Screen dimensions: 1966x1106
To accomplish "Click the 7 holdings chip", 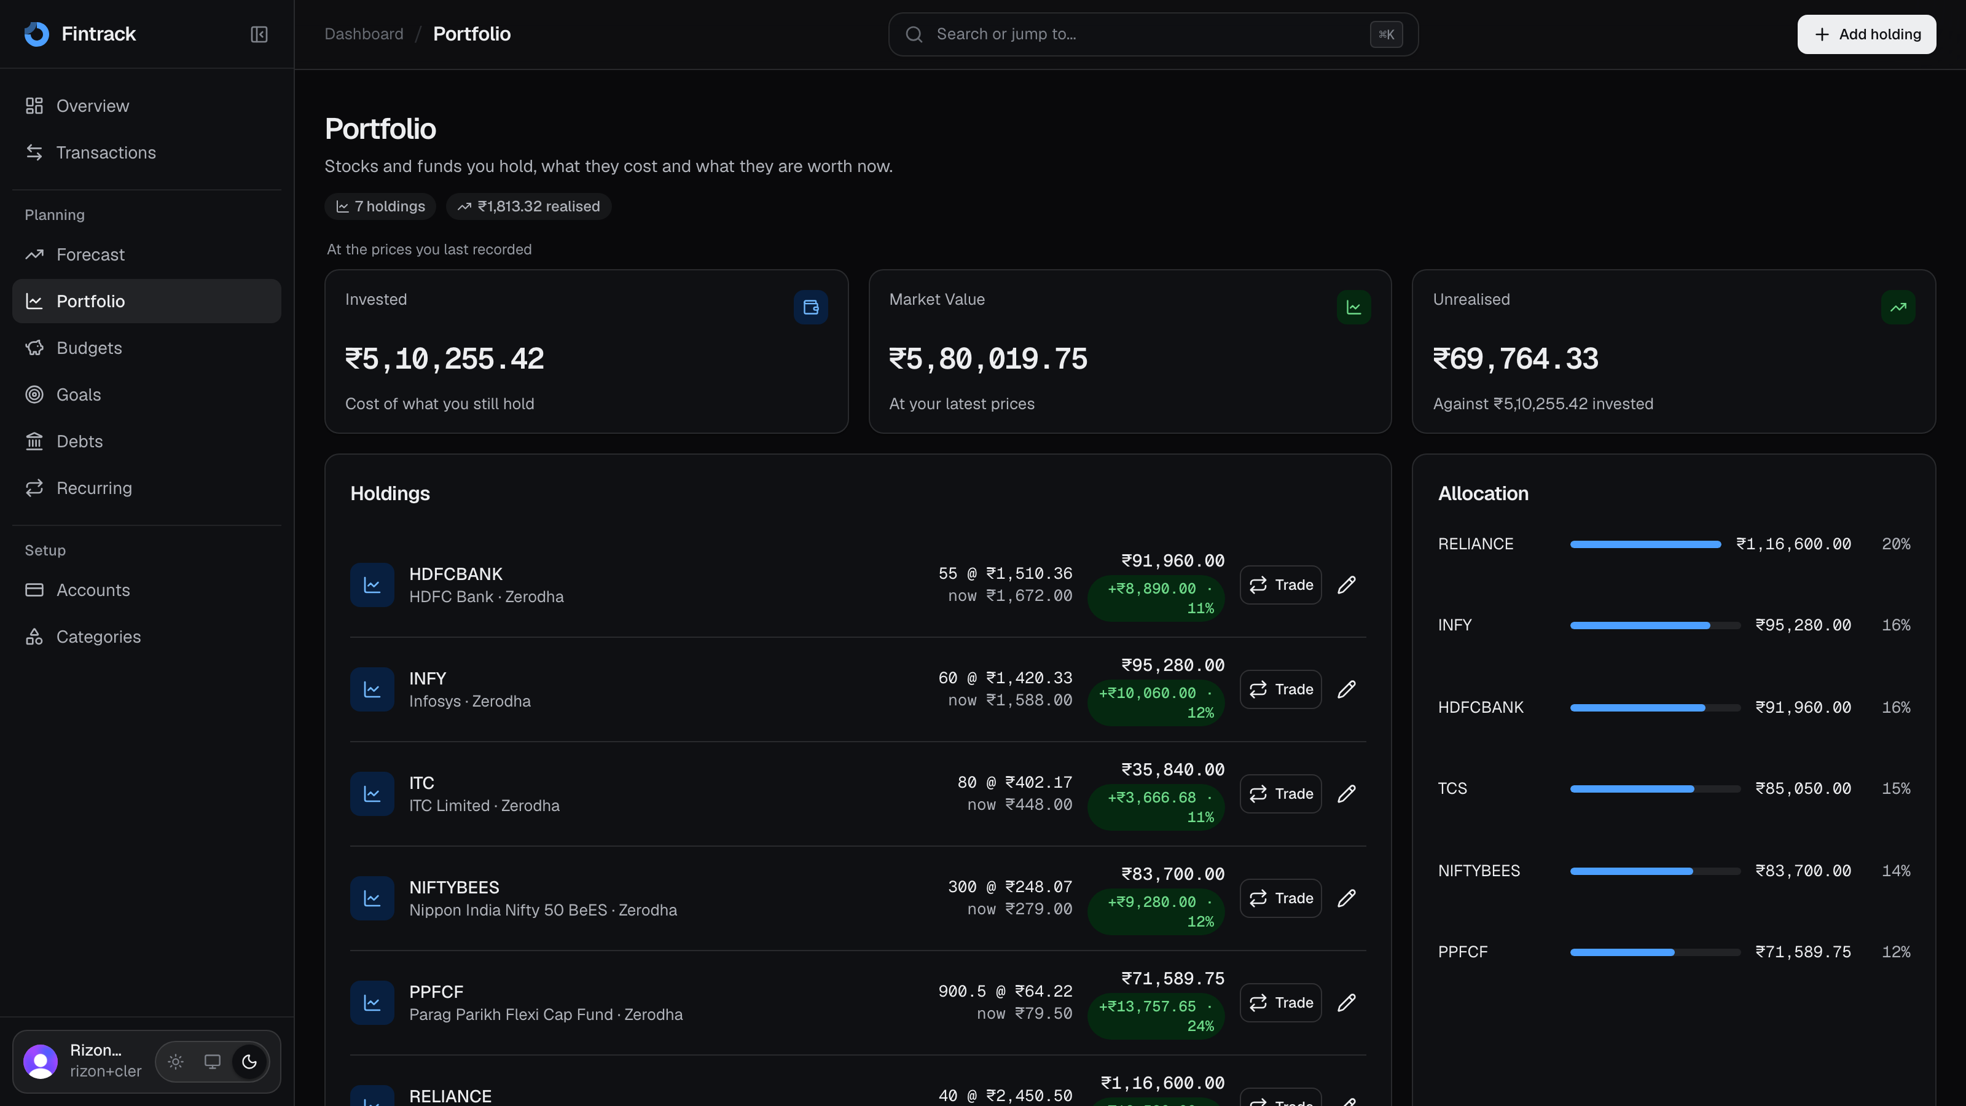I will (380, 207).
